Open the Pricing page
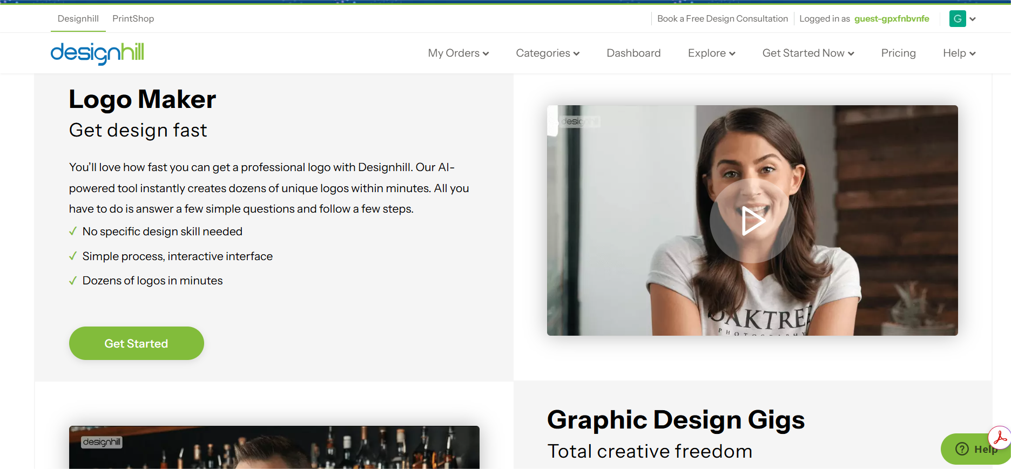1011x469 pixels. click(899, 53)
